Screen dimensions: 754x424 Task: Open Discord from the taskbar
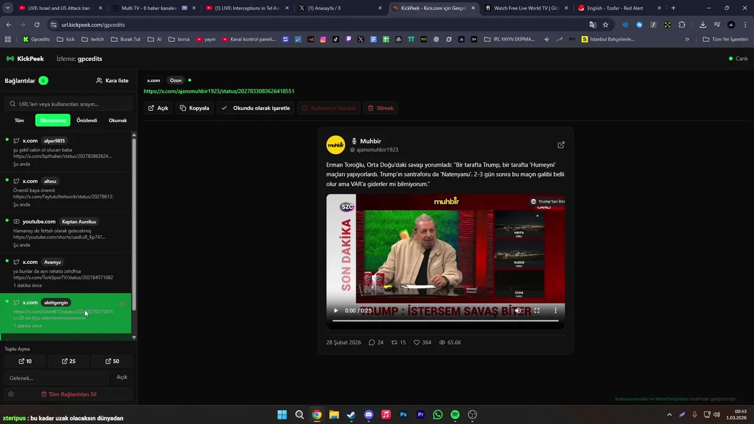click(369, 415)
